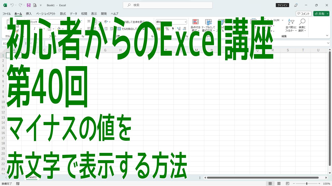Click the increase indent icon
Viewport: 332px width, 186px height.
[x=112, y=29]
